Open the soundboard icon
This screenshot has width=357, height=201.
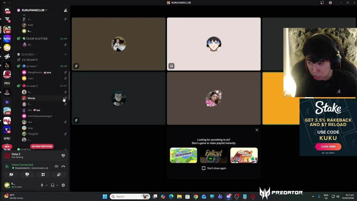pyautogui.click(x=59, y=174)
